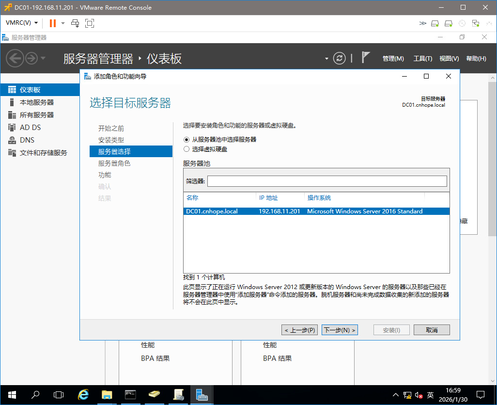This screenshot has height=405, width=497.
Task: Click the second hard disk device icon
Action: pos(449,23)
